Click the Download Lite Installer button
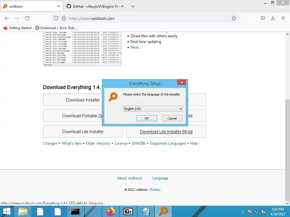The width and height of the screenshot is (290, 217). [83, 132]
